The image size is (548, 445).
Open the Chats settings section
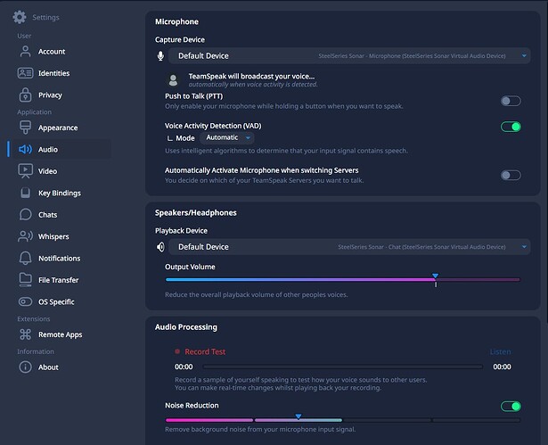coord(47,215)
